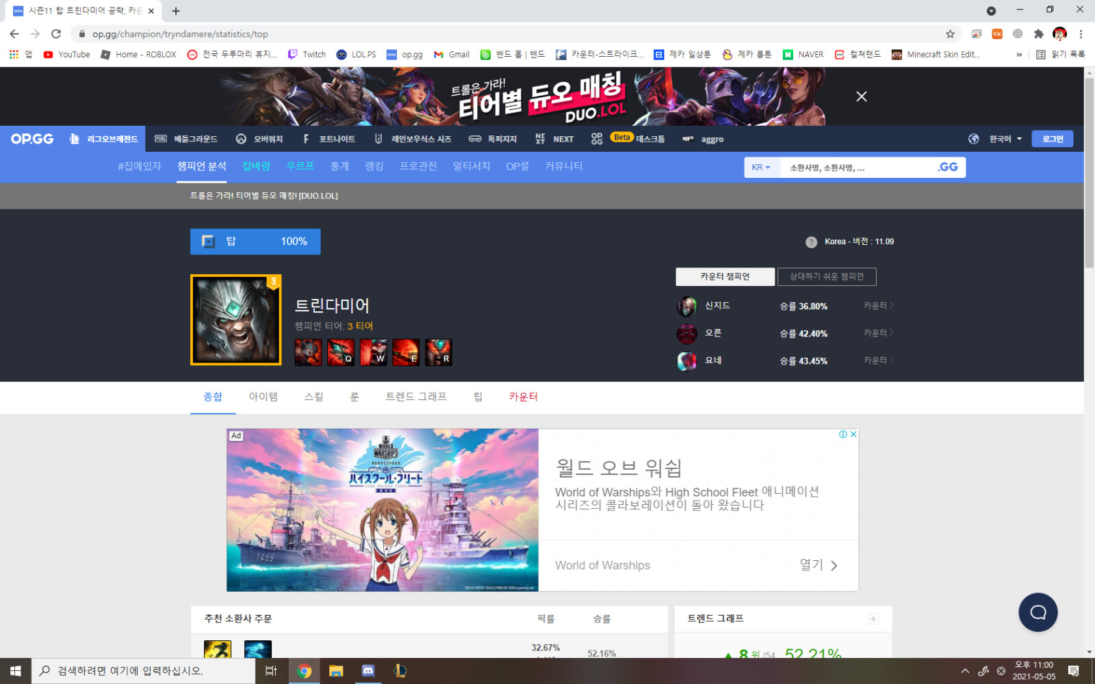The width and height of the screenshot is (1095, 684).
Task: Open a new browser tab
Action: coord(176,11)
